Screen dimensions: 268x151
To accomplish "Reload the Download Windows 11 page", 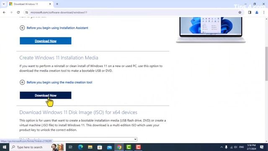I will tap(18, 12).
